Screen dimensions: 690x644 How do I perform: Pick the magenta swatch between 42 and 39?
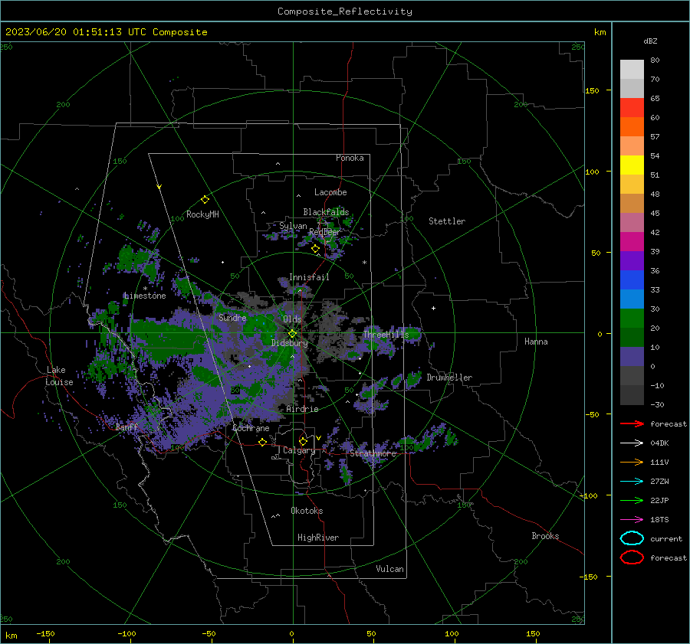click(x=632, y=242)
